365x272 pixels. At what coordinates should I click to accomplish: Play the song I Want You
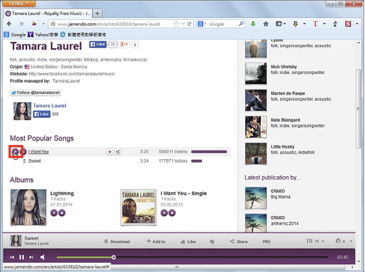coord(15,152)
